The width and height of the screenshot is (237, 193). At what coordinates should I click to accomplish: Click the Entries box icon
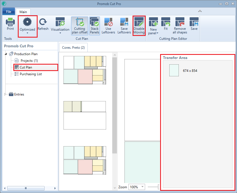[x=11, y=94]
